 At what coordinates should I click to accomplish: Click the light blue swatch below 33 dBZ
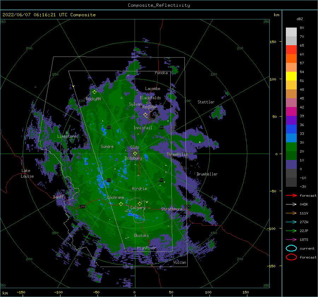(x=291, y=138)
